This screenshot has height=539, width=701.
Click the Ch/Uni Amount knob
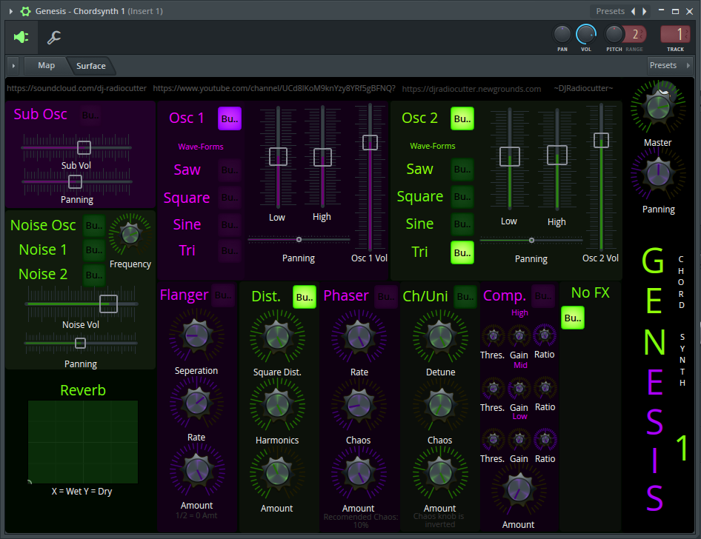[x=440, y=473]
